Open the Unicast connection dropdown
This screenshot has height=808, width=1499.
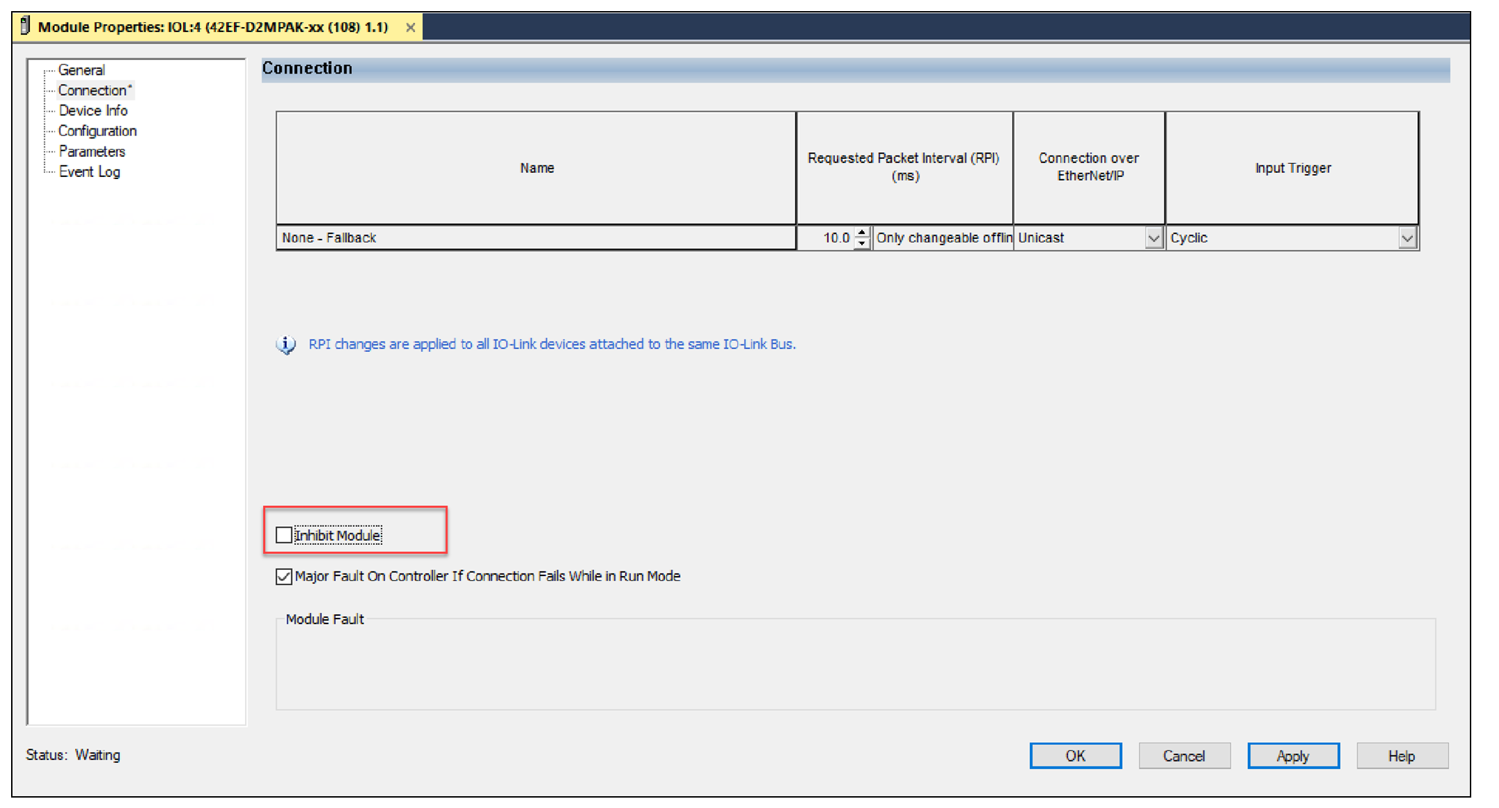[x=1153, y=238]
